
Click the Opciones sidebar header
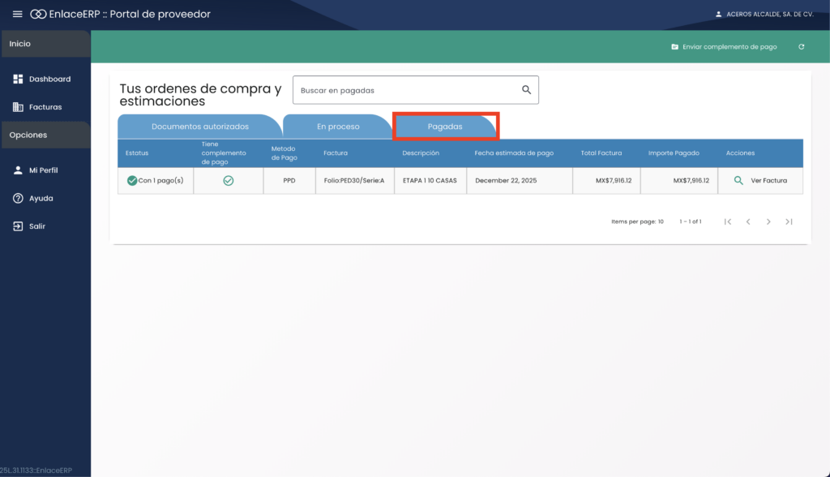[x=45, y=135]
